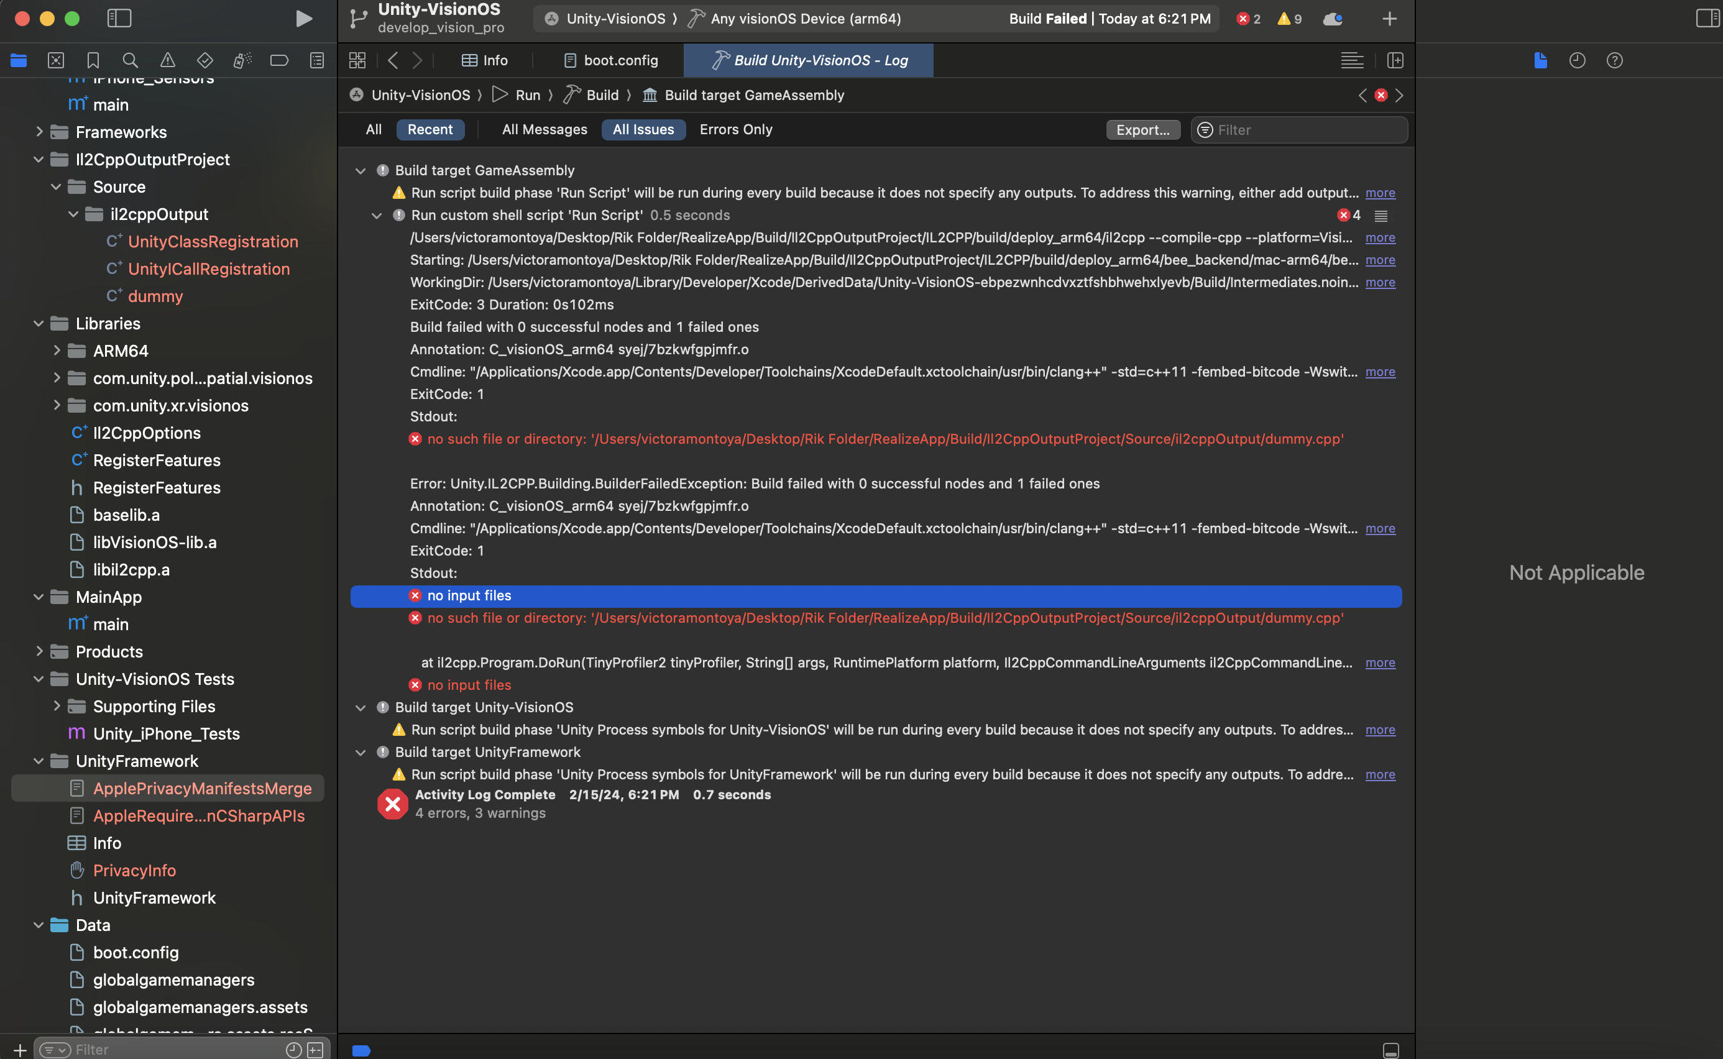The image size is (1723, 1059).
Task: Open the Test navigator diamond icon
Action: 204,60
